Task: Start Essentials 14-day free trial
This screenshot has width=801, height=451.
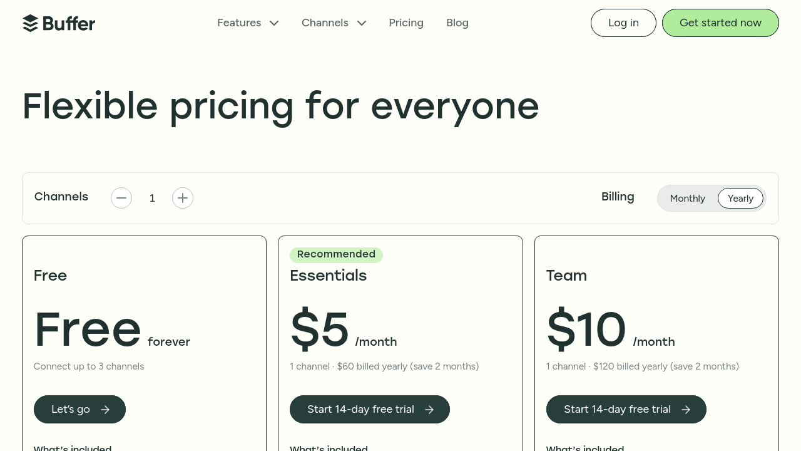Action: pos(360,410)
